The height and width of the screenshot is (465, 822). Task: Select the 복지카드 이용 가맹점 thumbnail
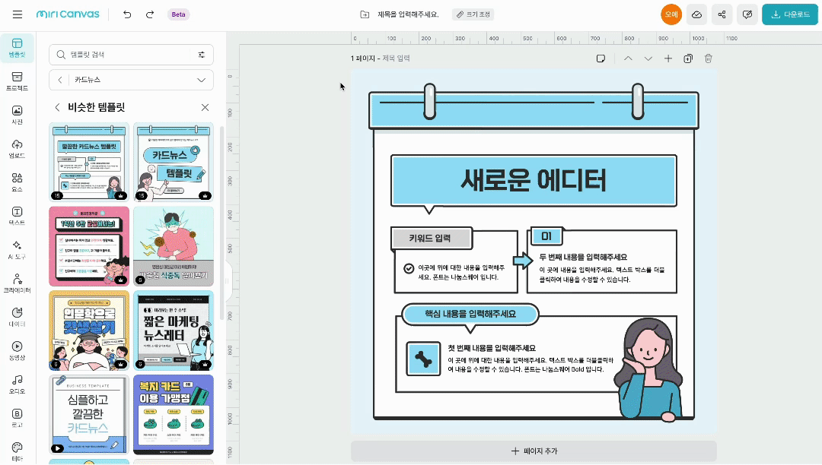point(174,414)
